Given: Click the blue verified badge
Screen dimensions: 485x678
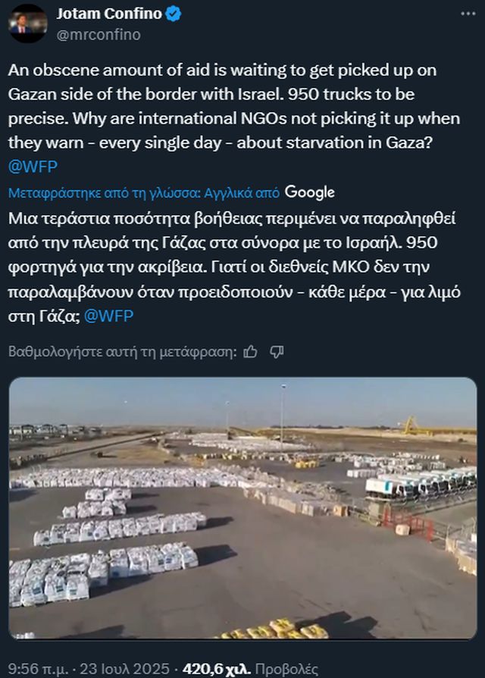Looking at the screenshot, I should 172,14.
